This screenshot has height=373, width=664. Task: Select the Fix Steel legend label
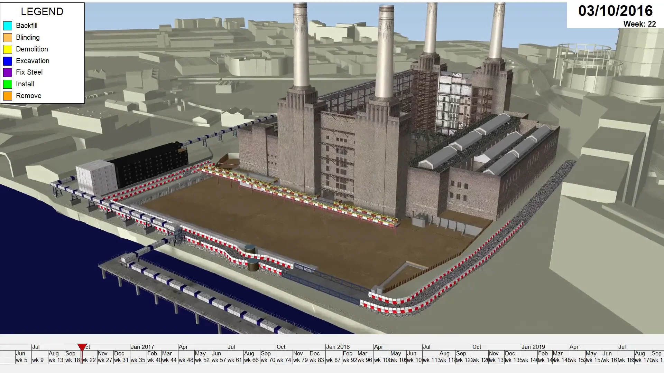[29, 72]
